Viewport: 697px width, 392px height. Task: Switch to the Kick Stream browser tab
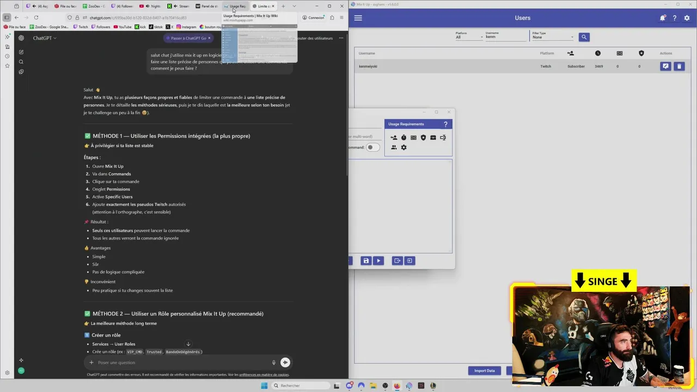click(x=179, y=6)
